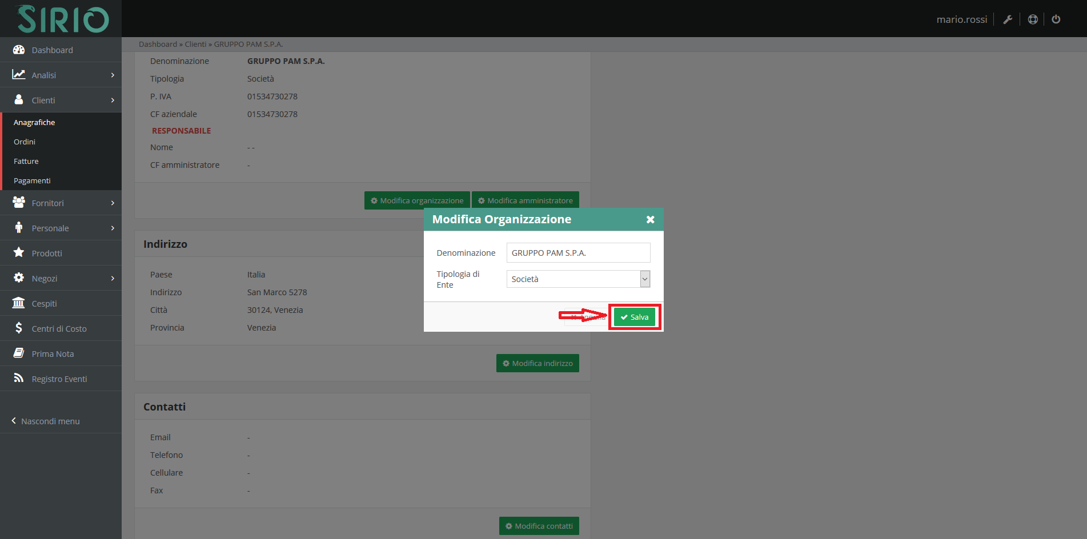The height and width of the screenshot is (539, 1087).
Task: Click the Fornitori group icon
Action: coord(19,203)
